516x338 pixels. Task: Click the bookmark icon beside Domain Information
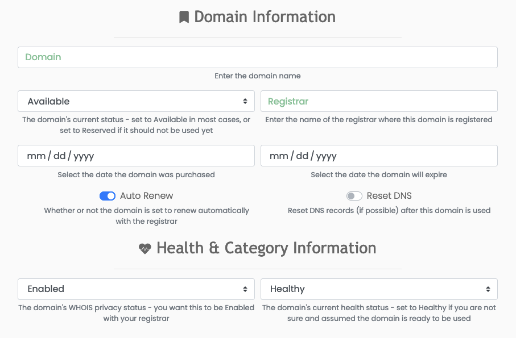184,17
